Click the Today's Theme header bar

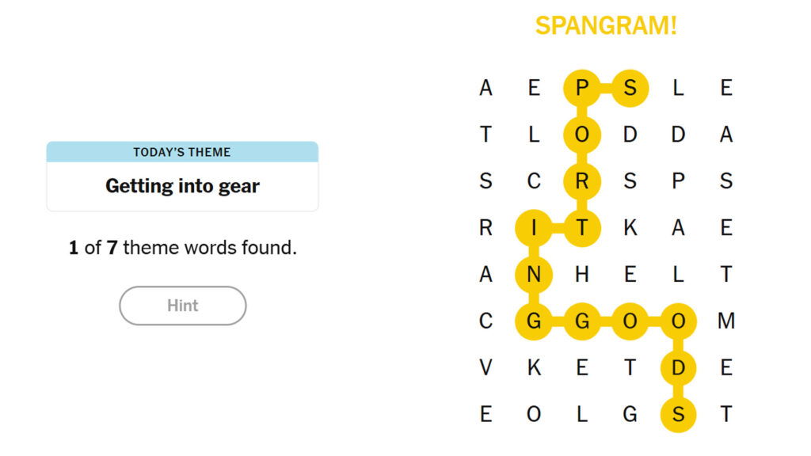(182, 152)
